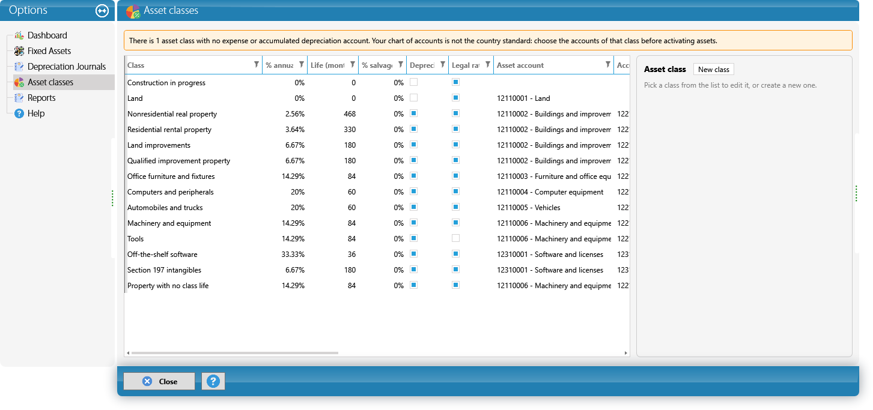Open filter for the Depreciable column

(442, 65)
